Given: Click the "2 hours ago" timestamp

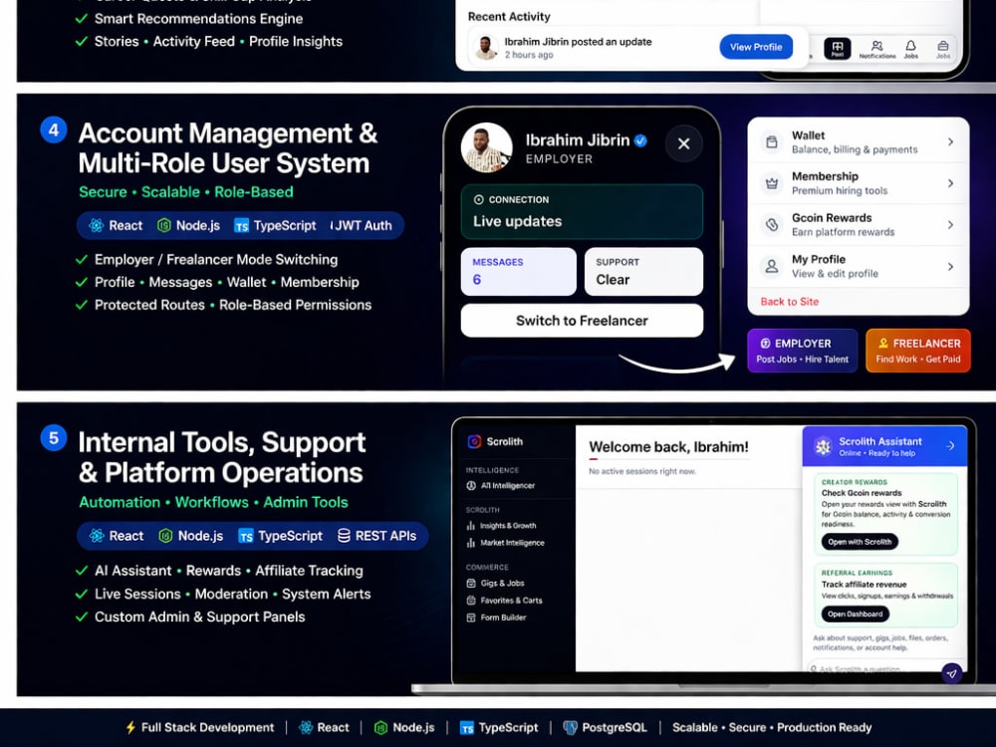Looking at the screenshot, I should 529,55.
